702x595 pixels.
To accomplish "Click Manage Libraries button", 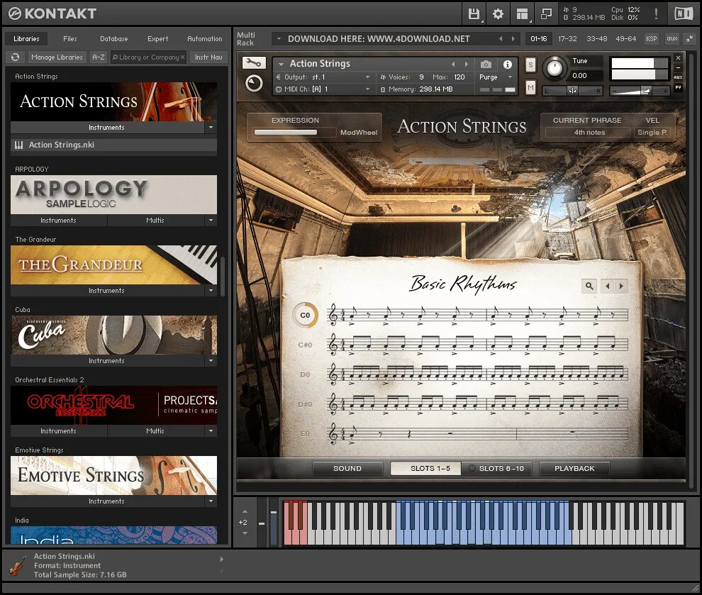I will tap(57, 57).
